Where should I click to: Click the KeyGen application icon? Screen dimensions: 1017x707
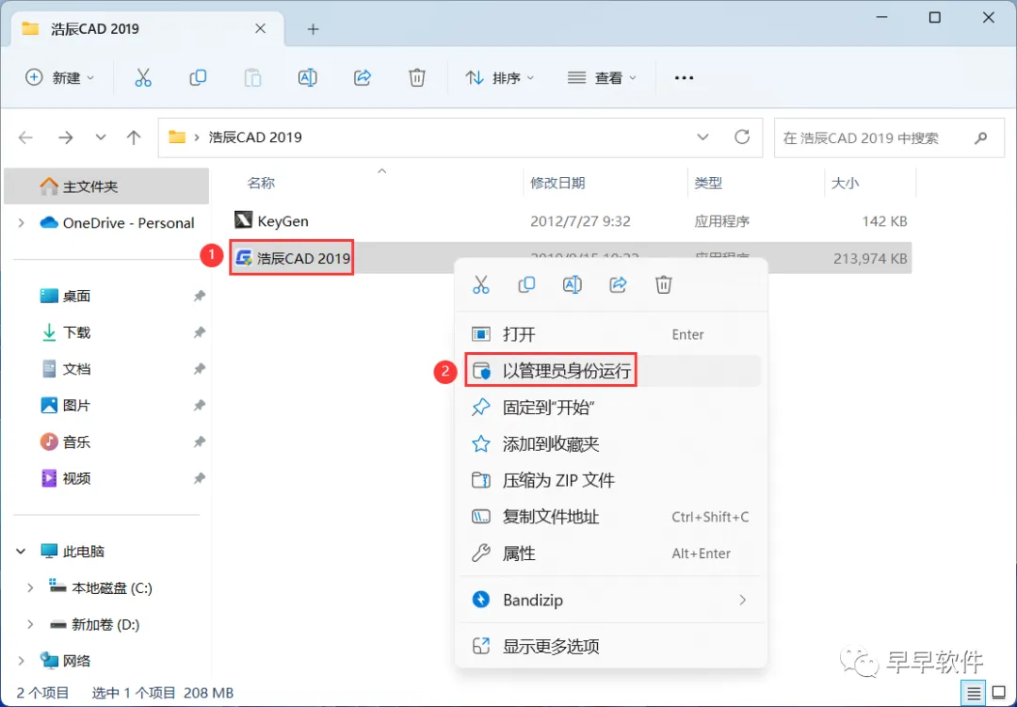pyautogui.click(x=243, y=220)
